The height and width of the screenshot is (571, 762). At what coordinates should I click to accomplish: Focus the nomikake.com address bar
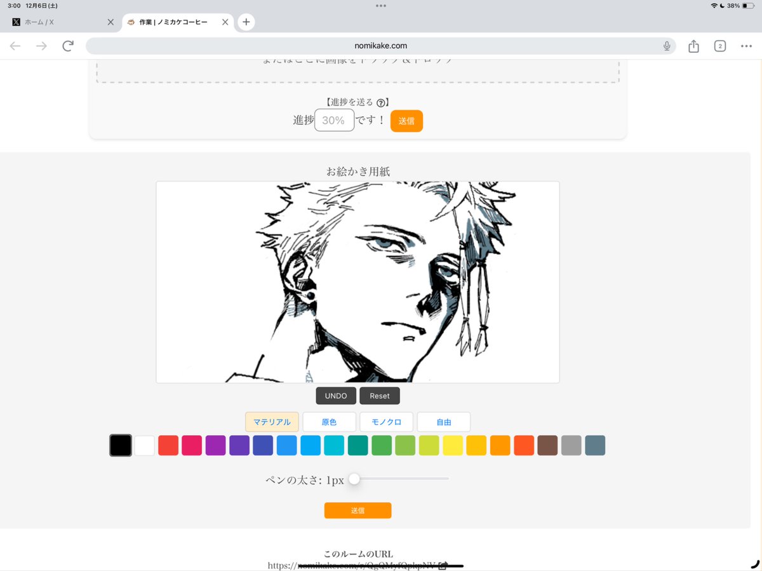tap(381, 46)
